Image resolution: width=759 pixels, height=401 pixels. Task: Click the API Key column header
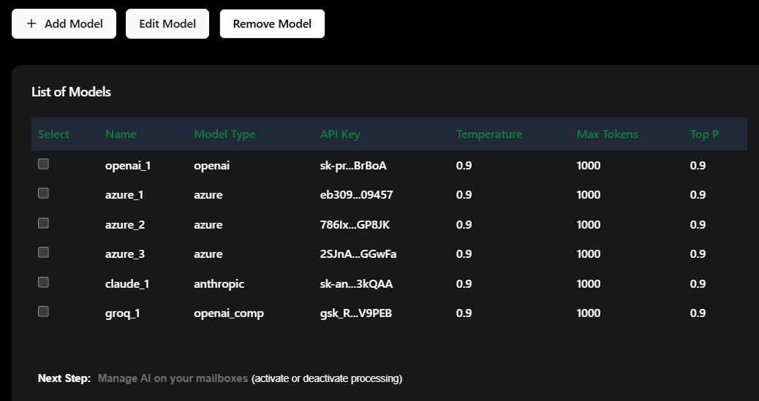340,134
